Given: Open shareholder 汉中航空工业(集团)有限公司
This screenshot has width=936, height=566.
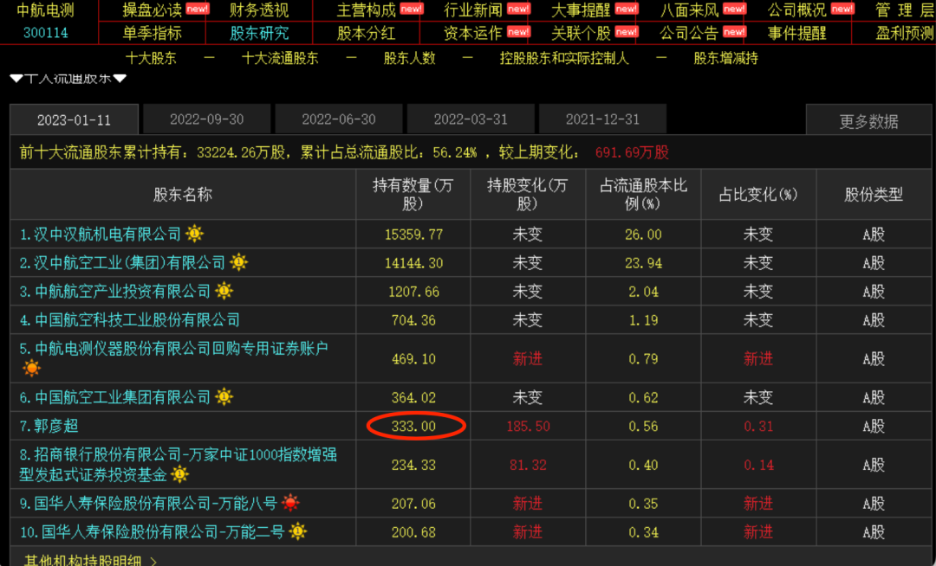Looking at the screenshot, I should click(x=122, y=263).
